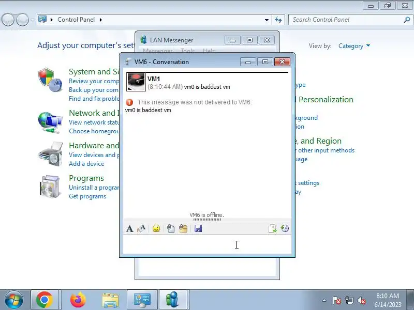The width and height of the screenshot is (414, 310).
Task: Click Review your computer's status link
Action: (94, 81)
